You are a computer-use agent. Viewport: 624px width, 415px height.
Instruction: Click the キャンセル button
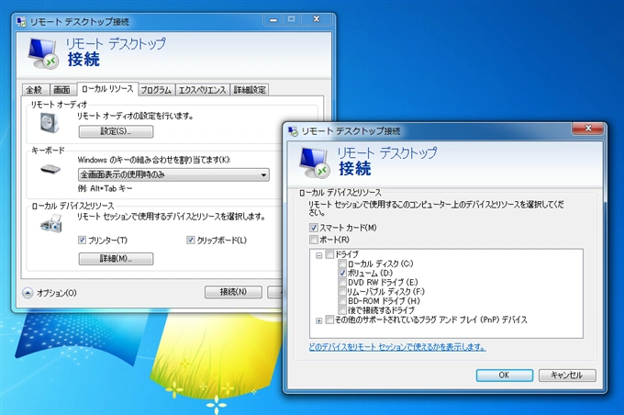pyautogui.click(x=567, y=376)
